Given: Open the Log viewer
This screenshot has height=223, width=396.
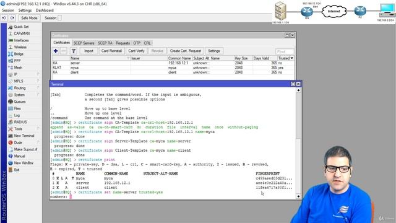Looking at the screenshot, I should coord(17,115).
